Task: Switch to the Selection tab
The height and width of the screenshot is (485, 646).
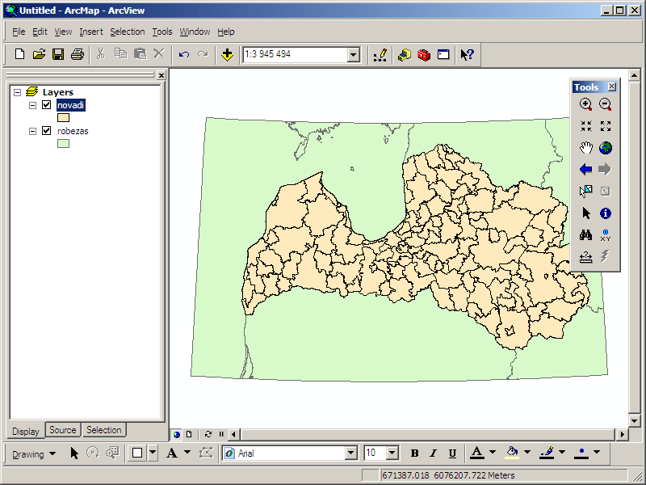Action: coord(104,430)
